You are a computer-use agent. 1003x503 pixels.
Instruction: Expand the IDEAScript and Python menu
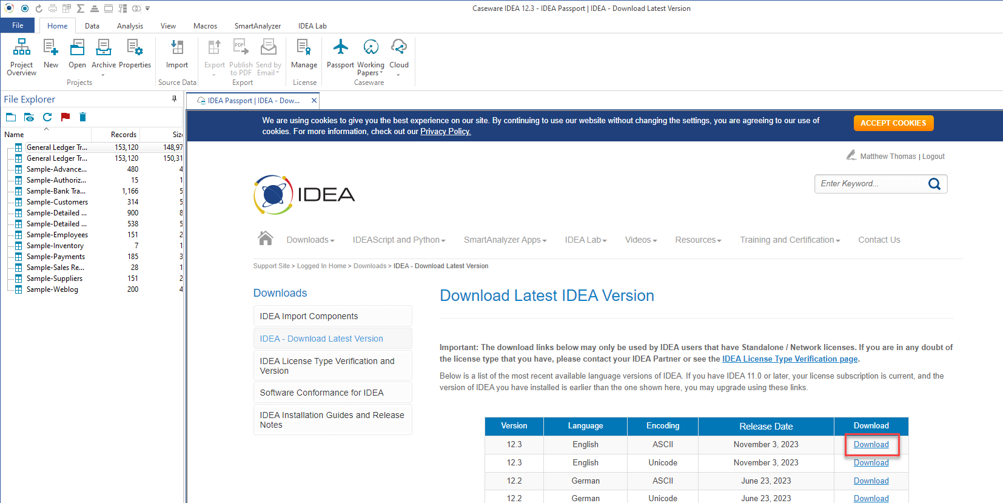(399, 240)
